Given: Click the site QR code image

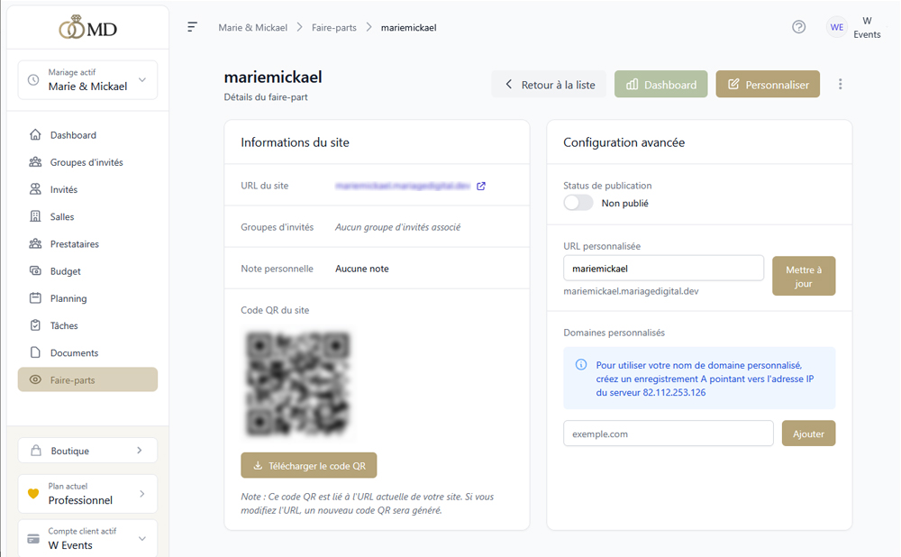Looking at the screenshot, I should [298, 383].
